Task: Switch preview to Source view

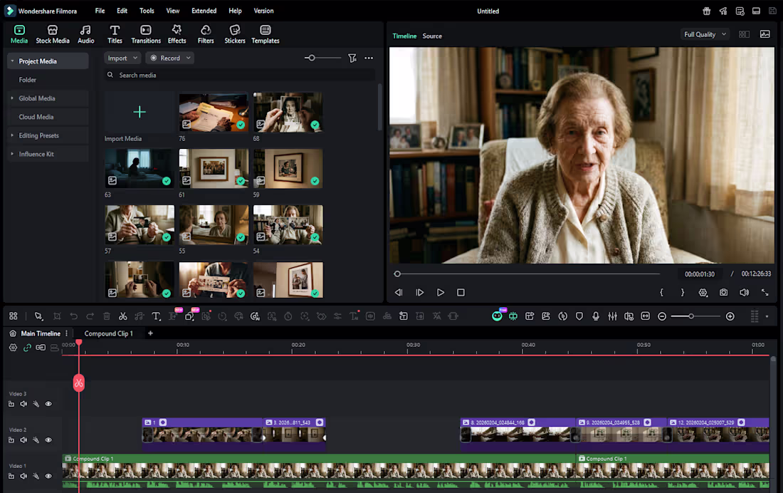Action: click(x=432, y=36)
